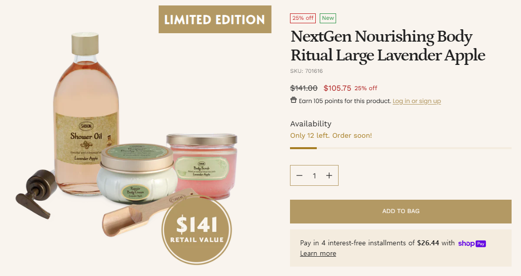The width and height of the screenshot is (521, 276).
Task: Click the $141 Retail Value circle badge
Action: pos(197,230)
